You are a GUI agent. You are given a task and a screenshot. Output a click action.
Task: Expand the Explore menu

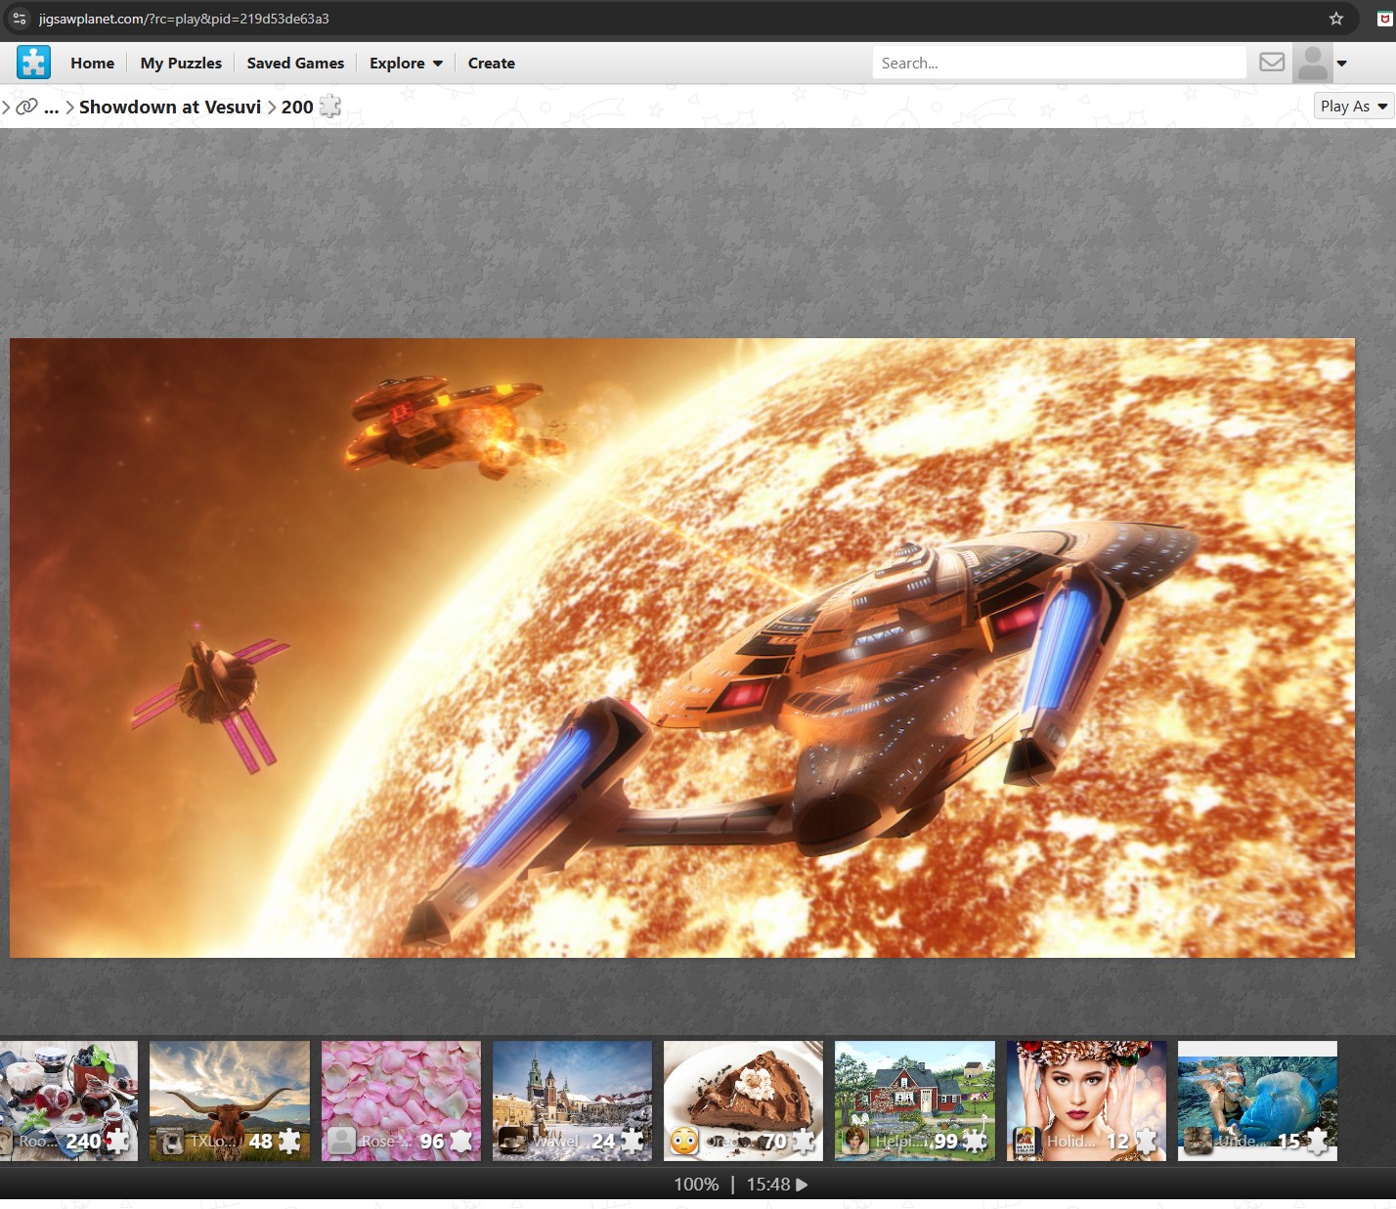pyautogui.click(x=406, y=64)
